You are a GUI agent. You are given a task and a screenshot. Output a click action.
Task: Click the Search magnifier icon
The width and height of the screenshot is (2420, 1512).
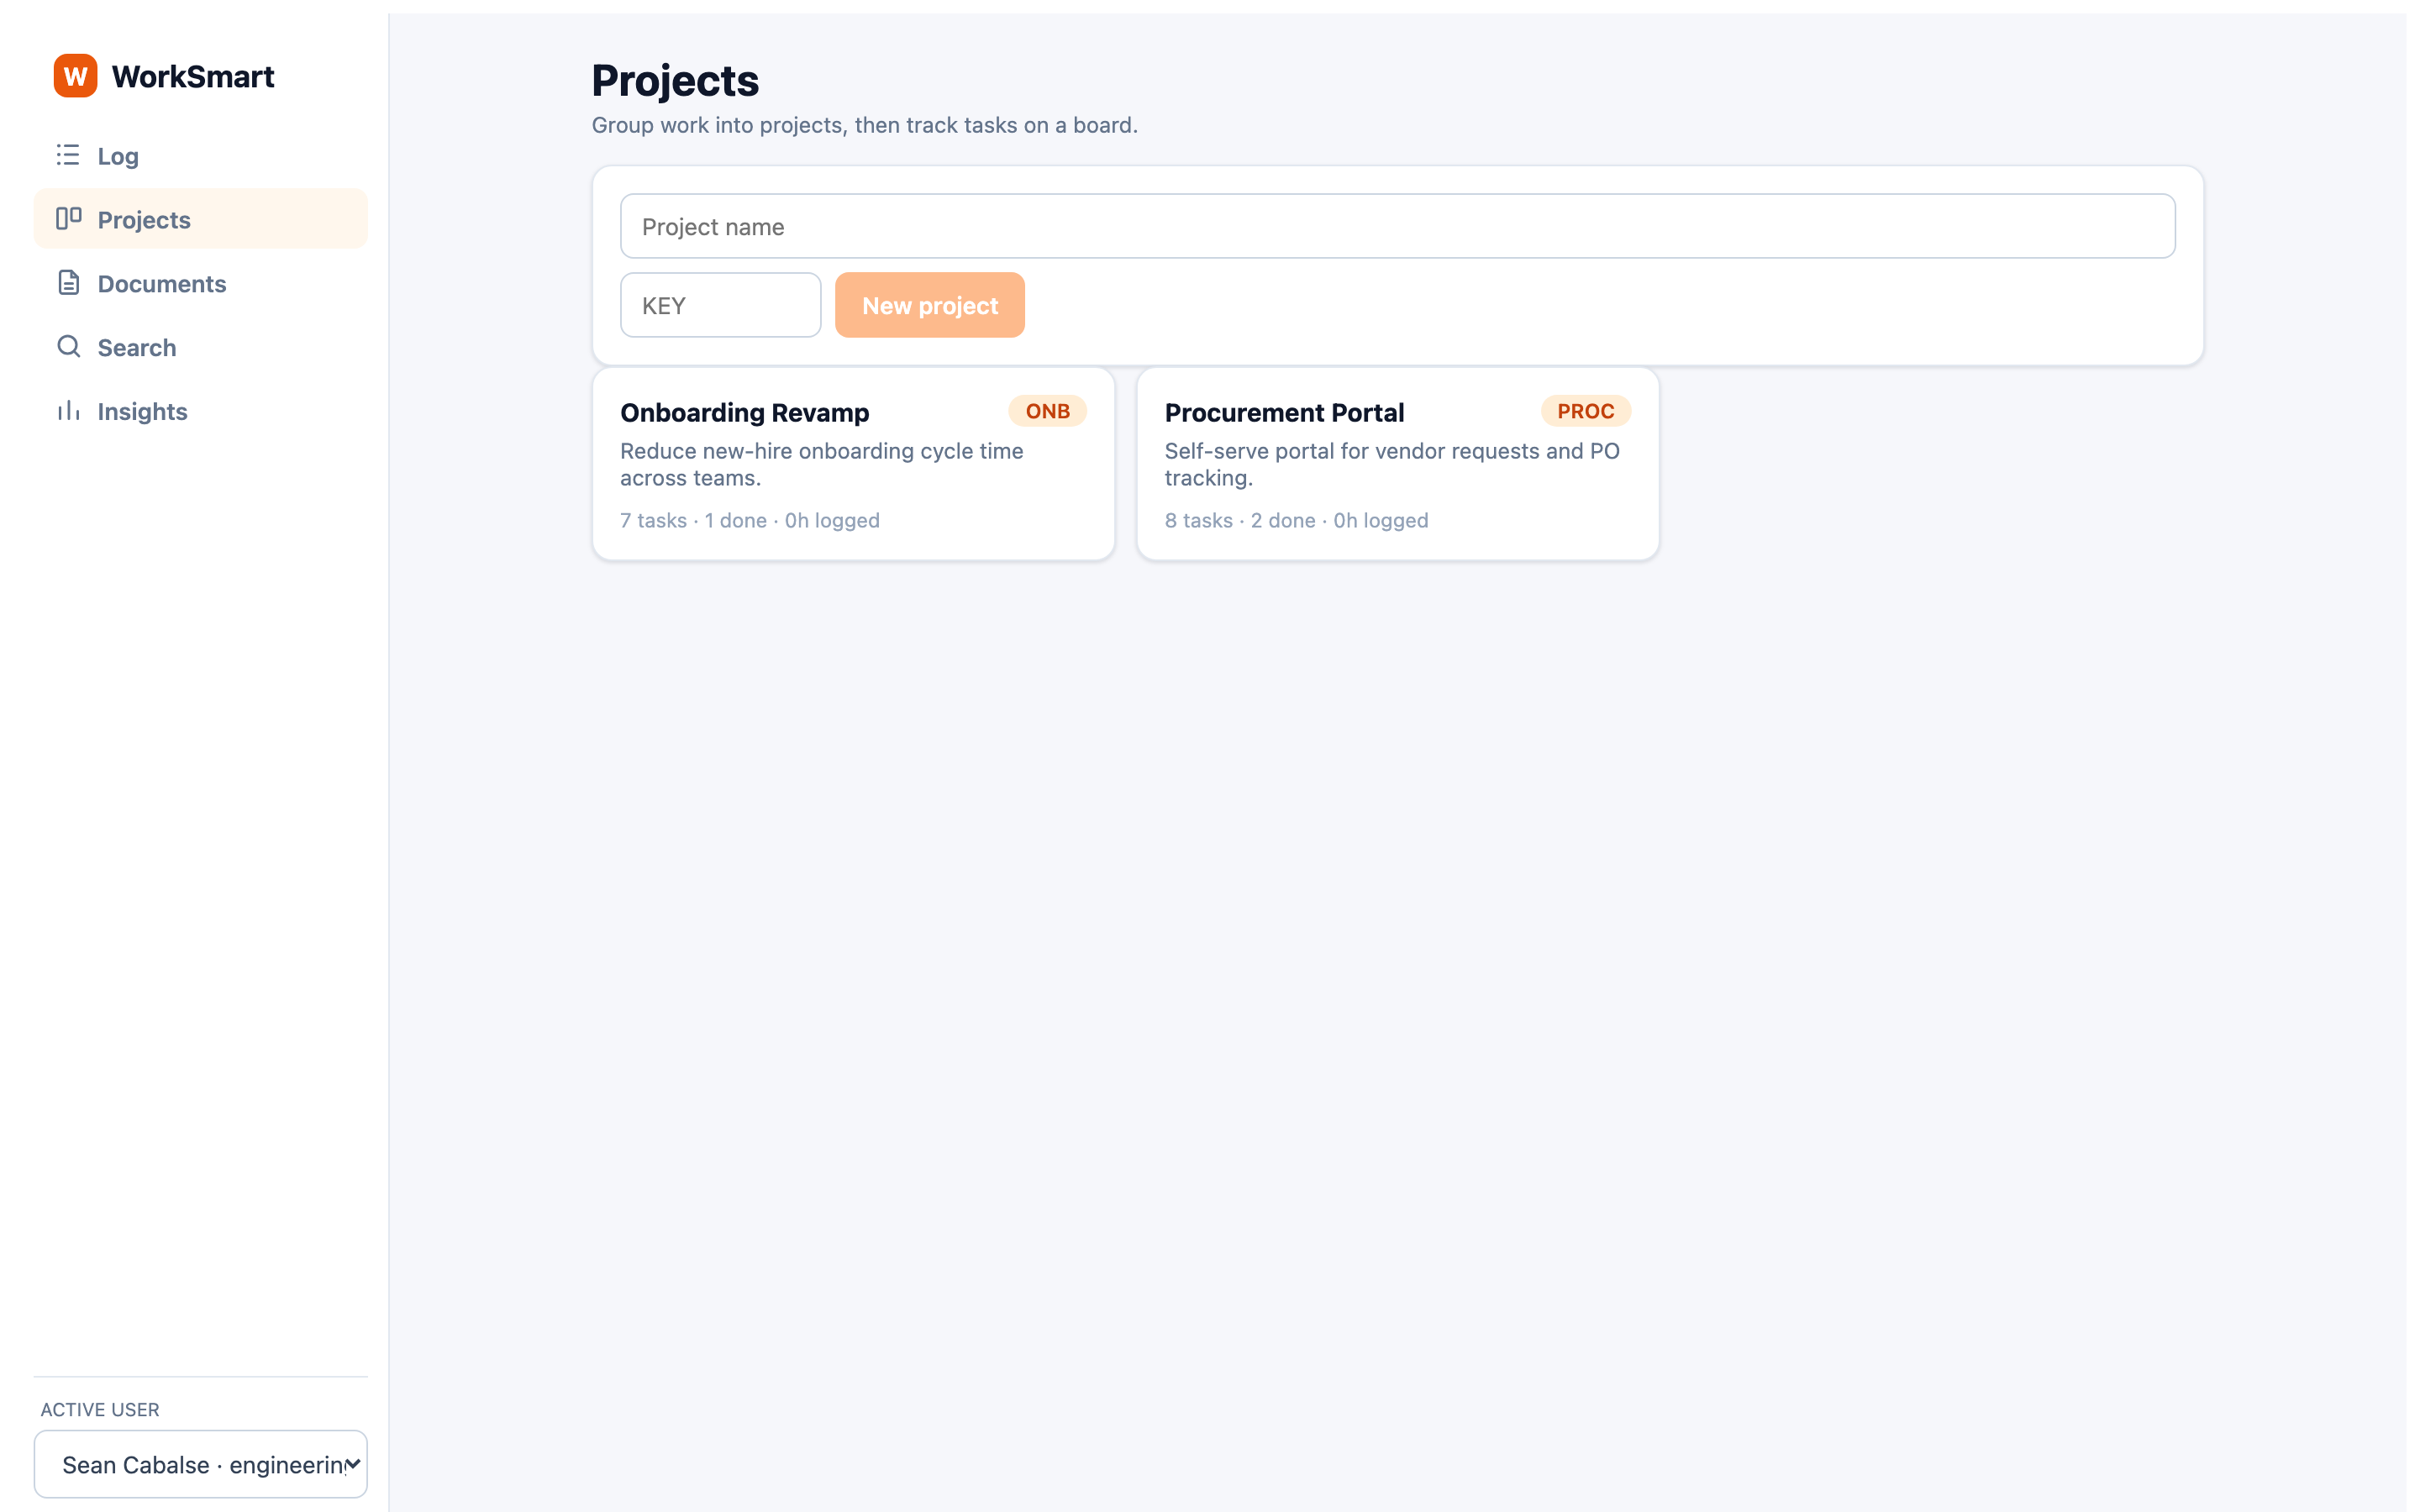68,347
